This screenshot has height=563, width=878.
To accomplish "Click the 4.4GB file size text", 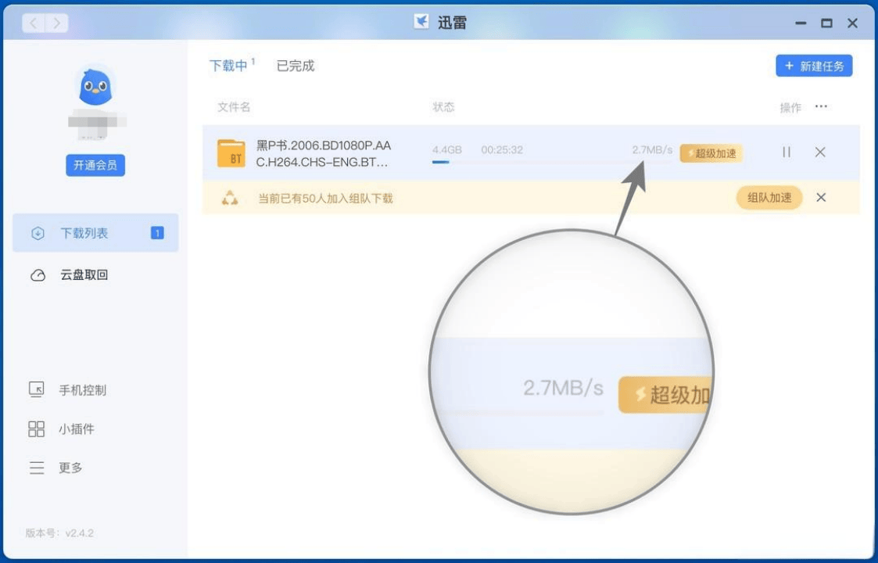I will [x=447, y=150].
